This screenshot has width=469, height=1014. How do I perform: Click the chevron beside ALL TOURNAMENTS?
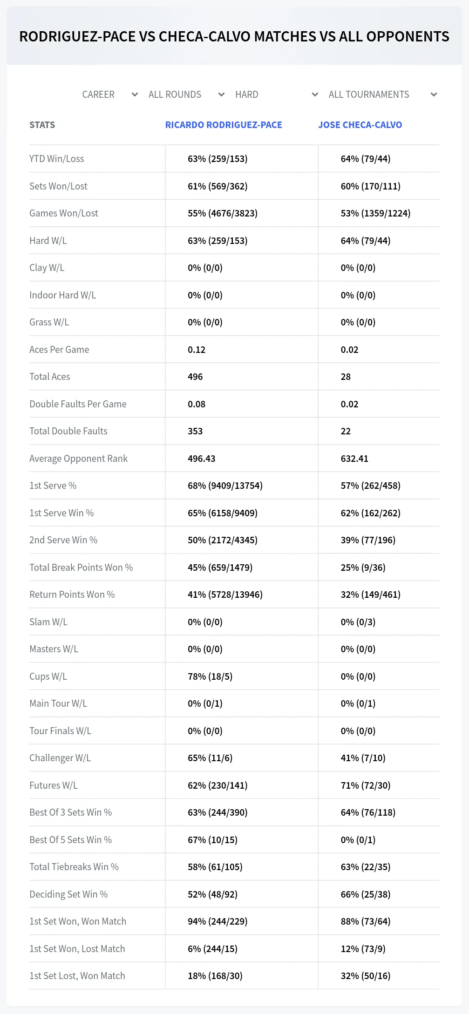click(x=434, y=95)
